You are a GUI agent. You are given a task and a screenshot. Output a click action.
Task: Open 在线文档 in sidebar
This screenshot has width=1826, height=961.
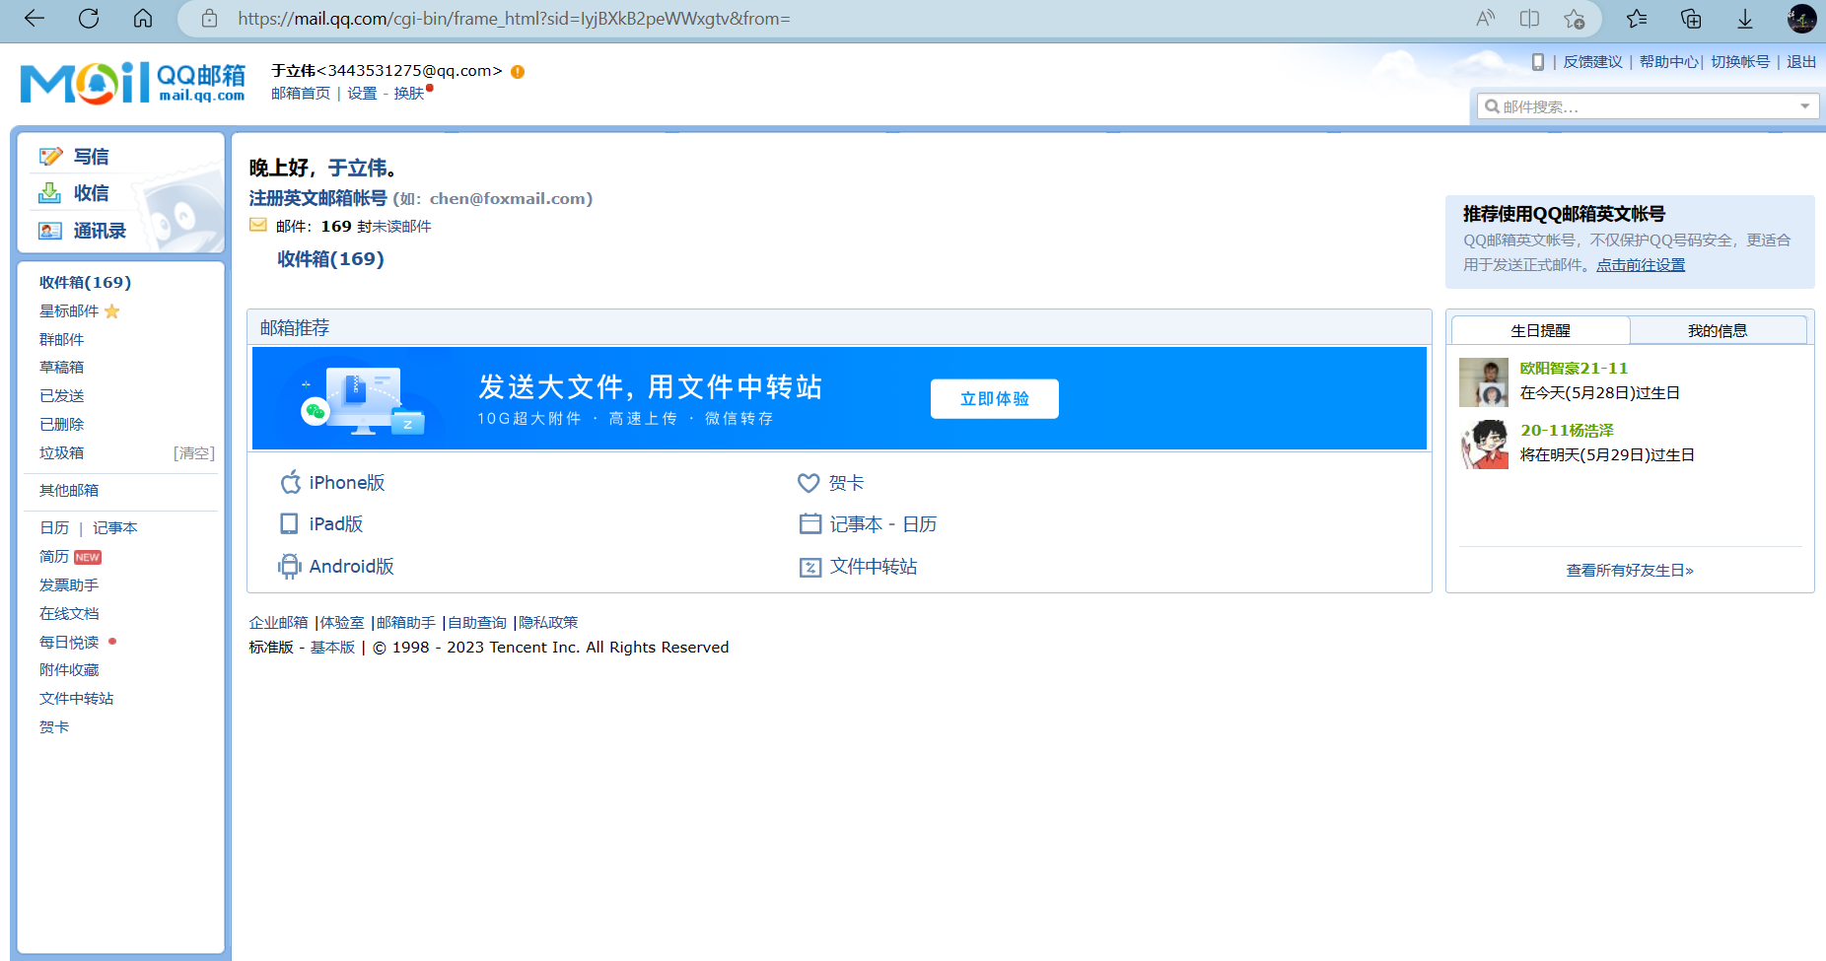coord(69,613)
